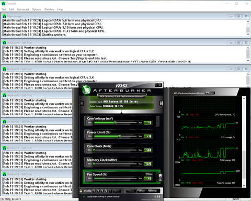Minimize the Worker #1 child window
Viewport: 251px width, 201px height.
pos(231,42)
